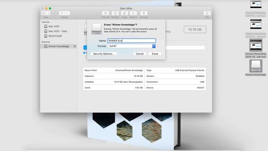Screen dimensions: 268x151
Task: Open the Info toolbar icon
Action: pyautogui.click(x=207, y=13)
